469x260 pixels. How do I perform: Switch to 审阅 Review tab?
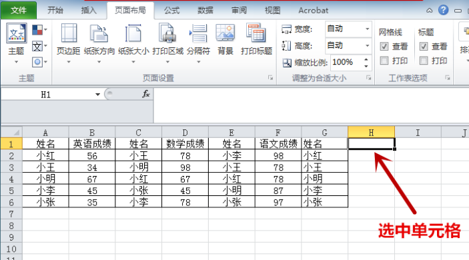pos(239,11)
